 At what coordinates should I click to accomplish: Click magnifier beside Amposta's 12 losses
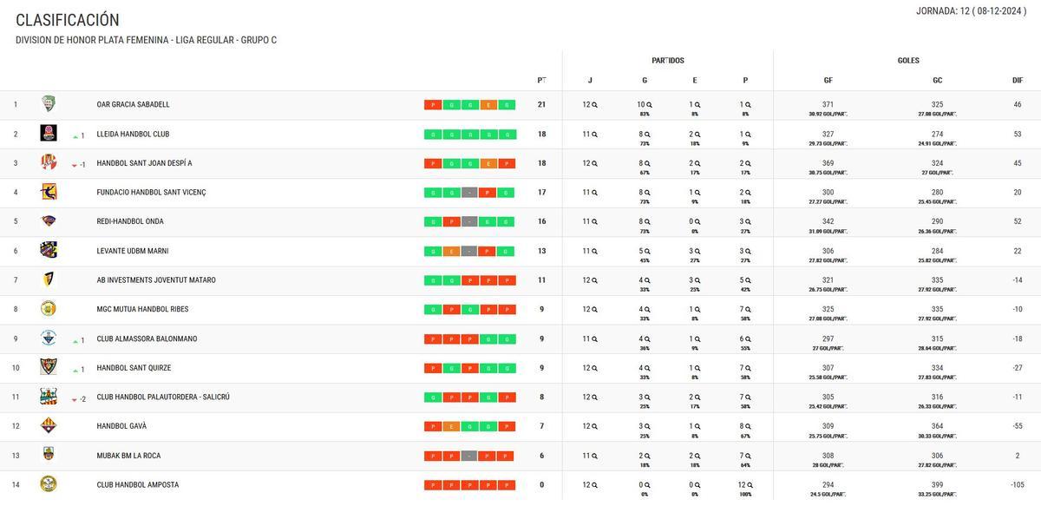(x=750, y=485)
